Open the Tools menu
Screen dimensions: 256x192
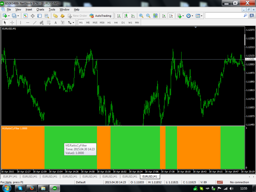click(52, 9)
